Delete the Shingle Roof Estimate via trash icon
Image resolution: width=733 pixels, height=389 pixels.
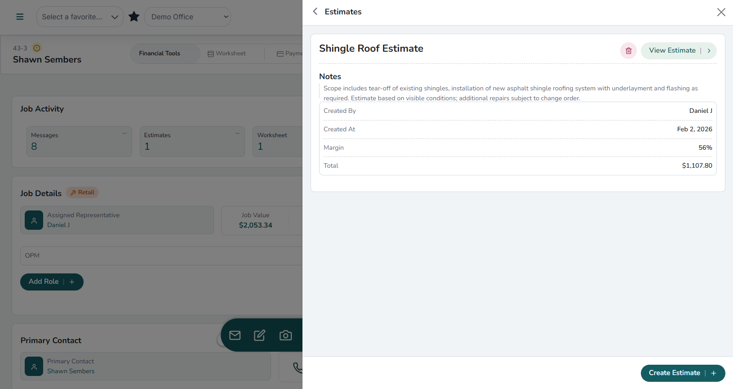click(x=628, y=51)
